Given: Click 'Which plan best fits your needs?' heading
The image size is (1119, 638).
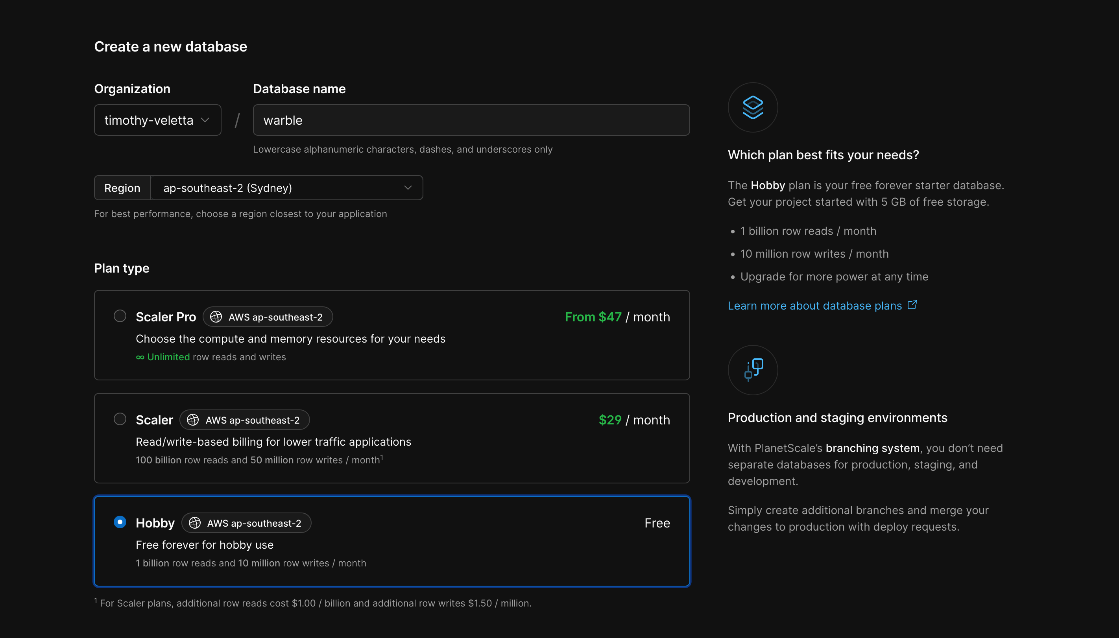Looking at the screenshot, I should [x=823, y=155].
